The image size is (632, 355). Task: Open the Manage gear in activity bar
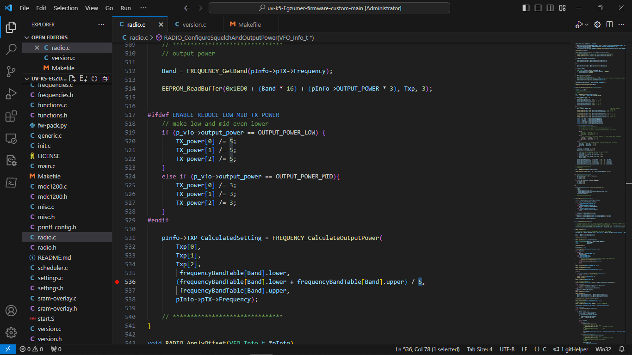(11, 332)
